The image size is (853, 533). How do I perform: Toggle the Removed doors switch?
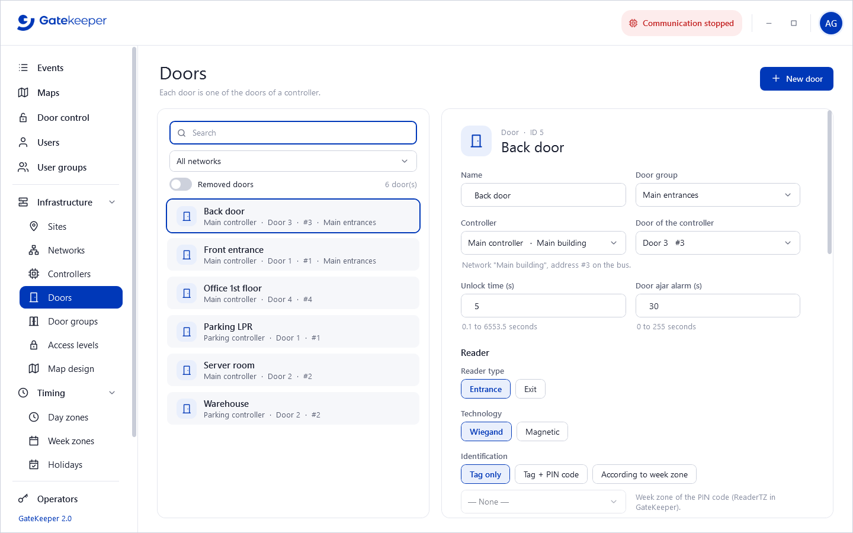coord(181,184)
